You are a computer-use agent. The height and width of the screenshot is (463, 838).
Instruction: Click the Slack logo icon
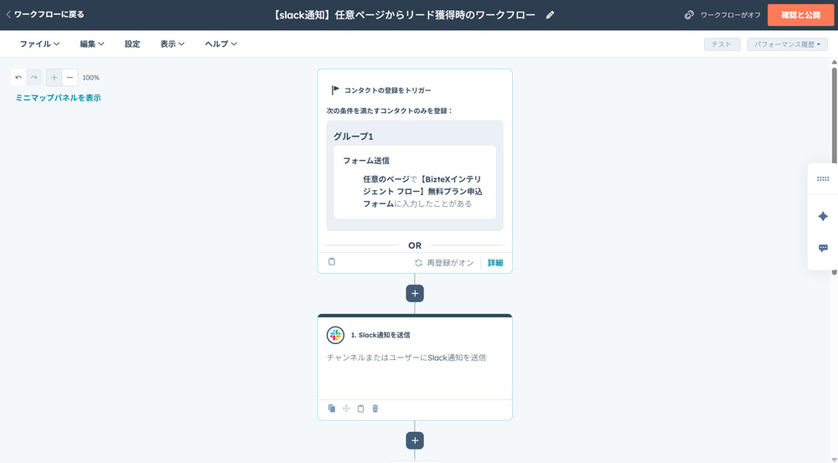pos(335,335)
